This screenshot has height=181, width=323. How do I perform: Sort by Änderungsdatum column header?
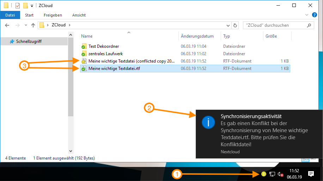197,36
